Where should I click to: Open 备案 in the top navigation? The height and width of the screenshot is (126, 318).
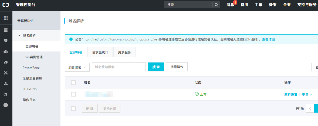[273, 5]
